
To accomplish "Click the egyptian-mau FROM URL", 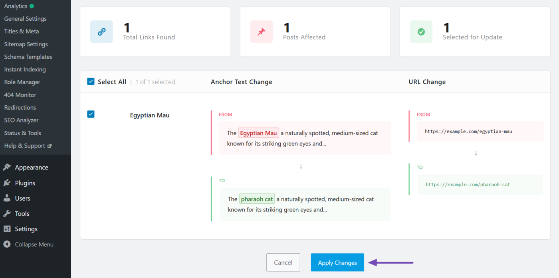I will (x=468, y=131).
